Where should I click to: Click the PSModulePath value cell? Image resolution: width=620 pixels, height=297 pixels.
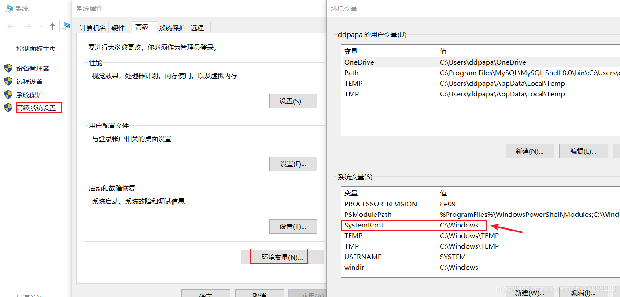click(x=530, y=215)
